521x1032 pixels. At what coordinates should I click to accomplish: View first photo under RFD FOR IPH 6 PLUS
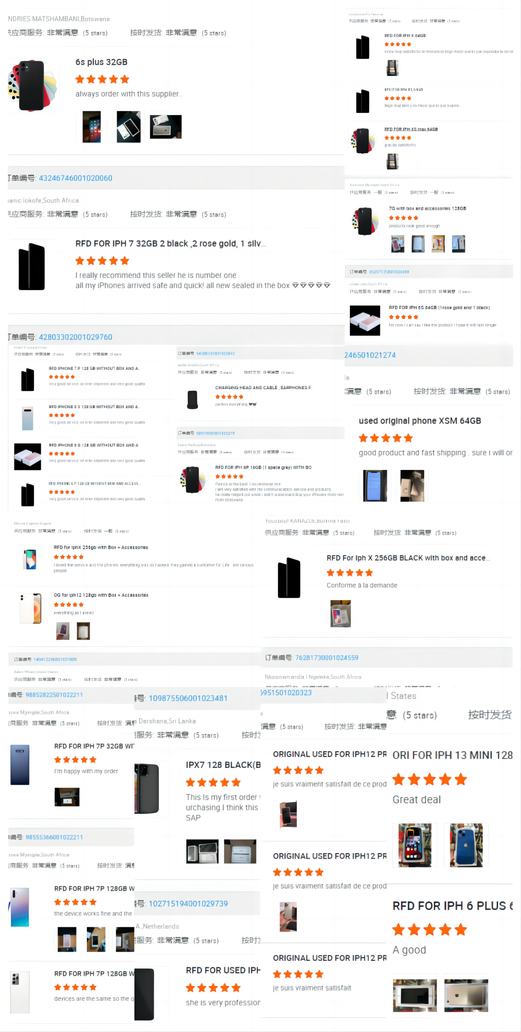pos(415,996)
